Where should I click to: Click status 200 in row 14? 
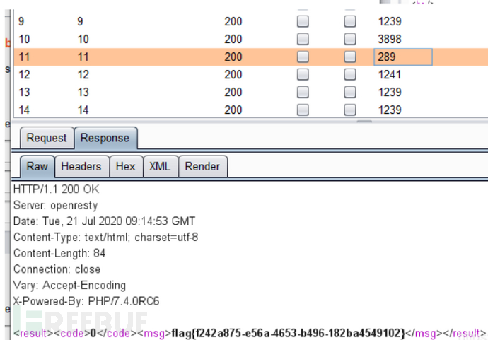(233, 110)
